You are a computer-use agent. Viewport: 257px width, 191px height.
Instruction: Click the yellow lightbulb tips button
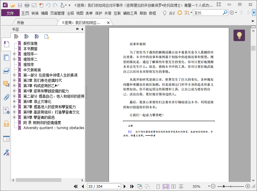pos(239,35)
